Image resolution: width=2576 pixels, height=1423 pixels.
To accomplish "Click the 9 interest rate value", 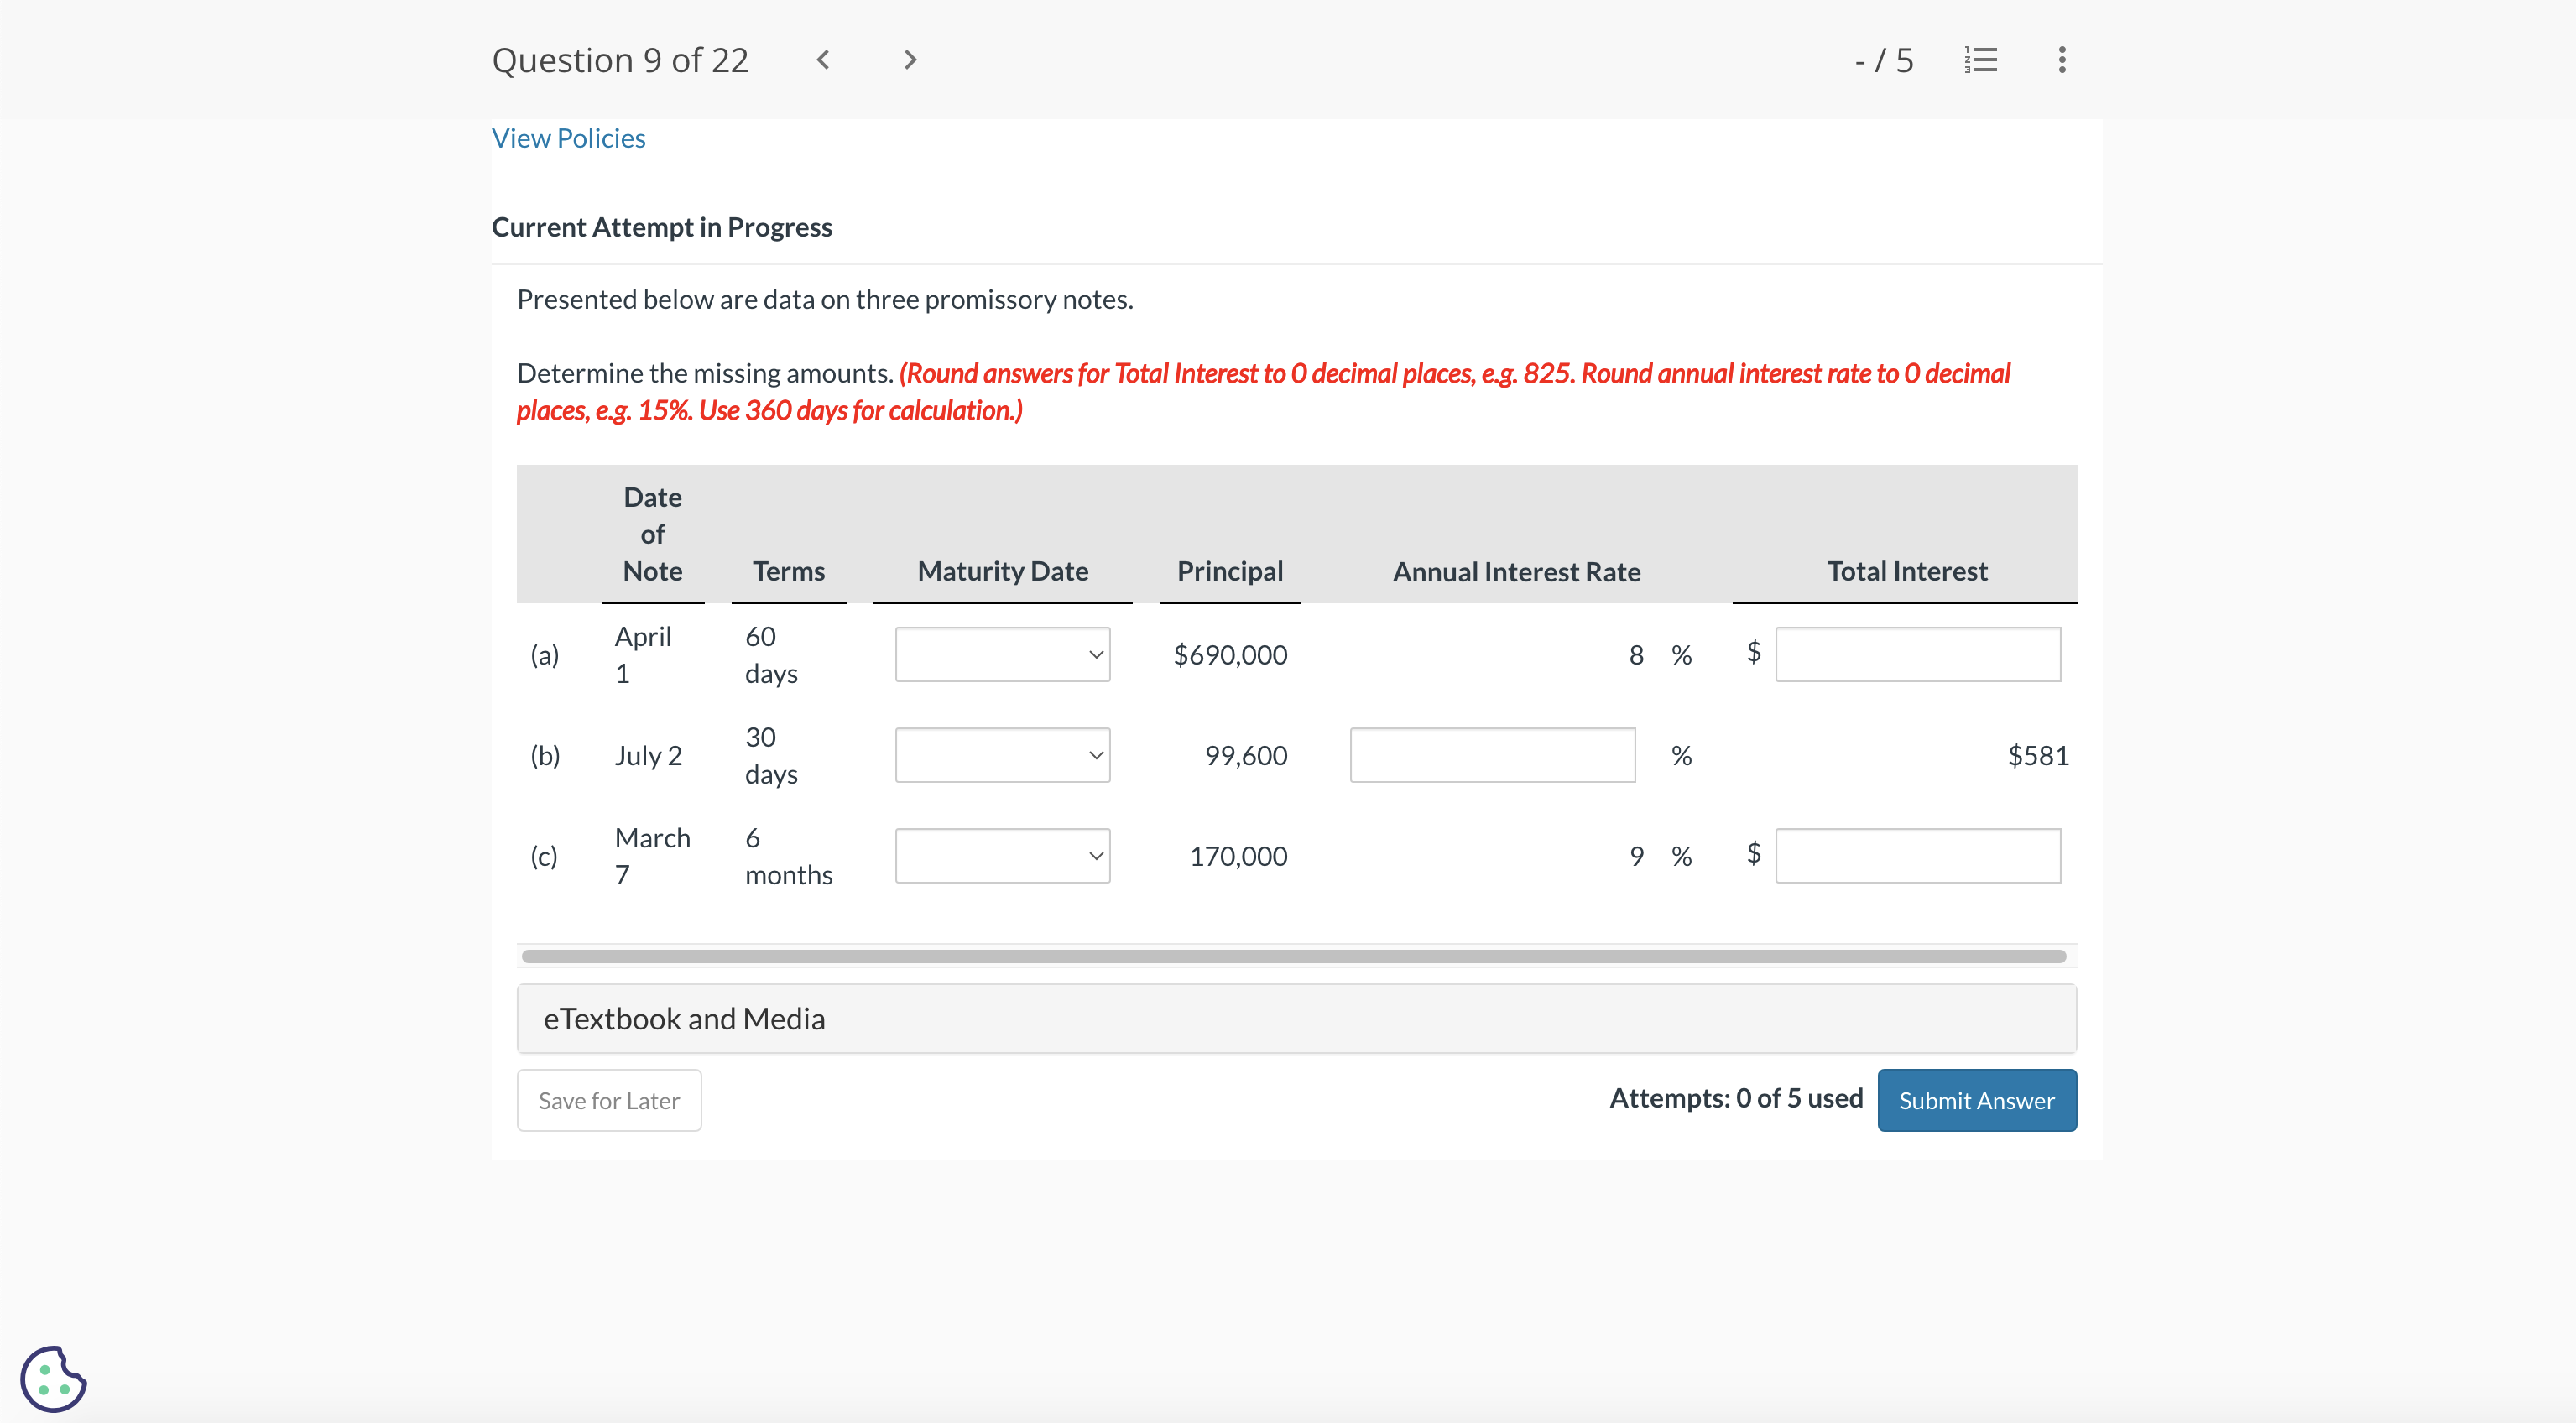I will coord(1636,856).
